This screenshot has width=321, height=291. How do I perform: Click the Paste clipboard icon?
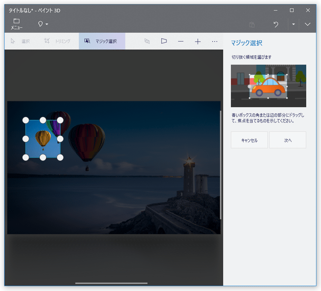click(252, 25)
